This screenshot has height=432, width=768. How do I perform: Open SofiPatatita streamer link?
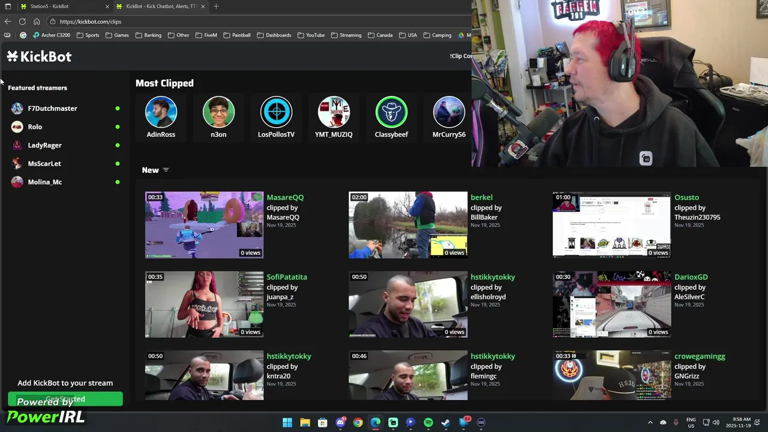tap(287, 277)
